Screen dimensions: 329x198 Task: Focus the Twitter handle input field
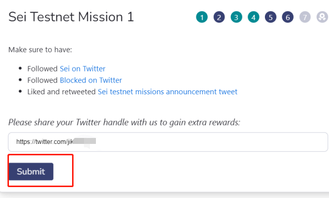168,142
